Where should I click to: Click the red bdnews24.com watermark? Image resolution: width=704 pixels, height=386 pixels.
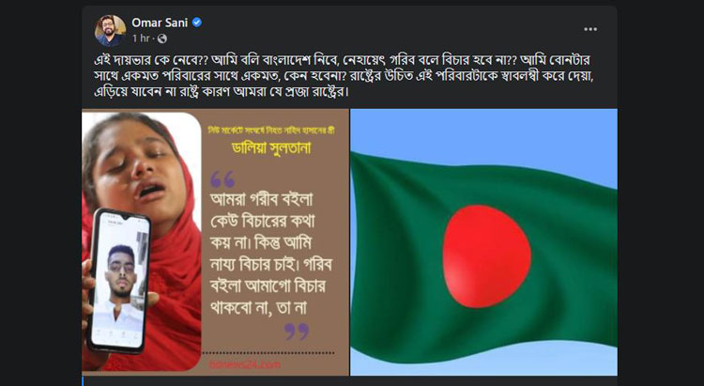pos(244,364)
